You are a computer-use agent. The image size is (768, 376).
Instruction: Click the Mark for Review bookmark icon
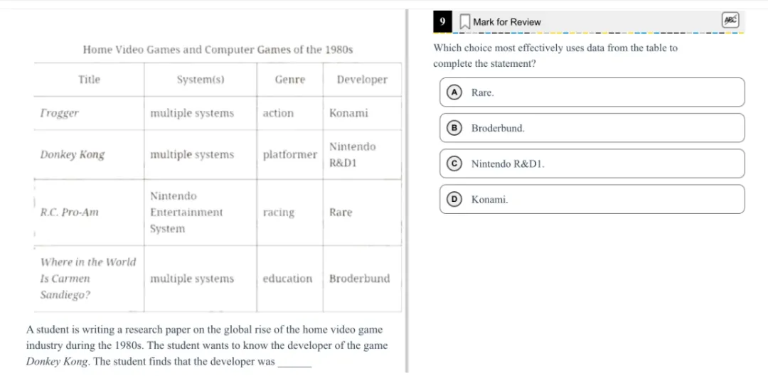click(464, 22)
